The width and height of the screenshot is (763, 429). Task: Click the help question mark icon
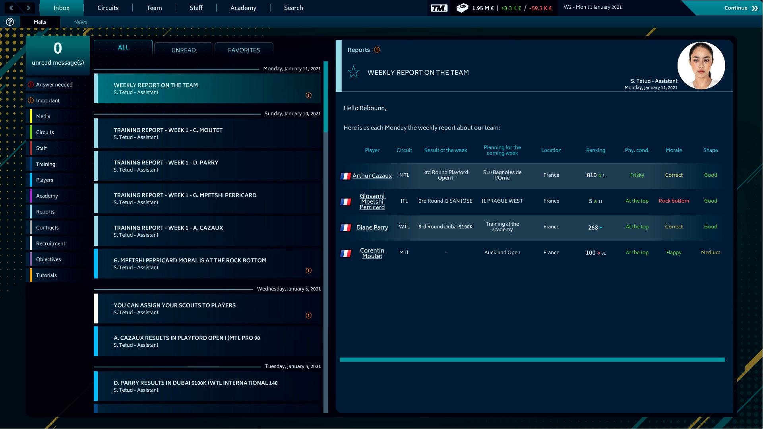(x=10, y=22)
